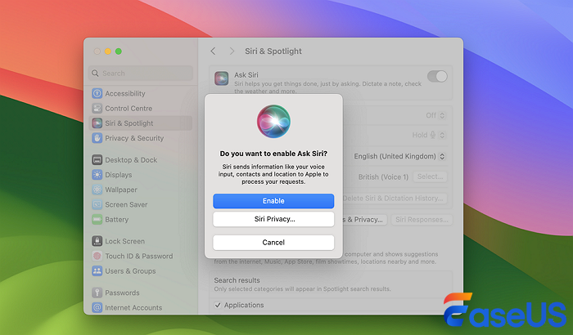573x335 pixels.
Task: Toggle the Applications checkbox under Search results
Action: coord(218,305)
